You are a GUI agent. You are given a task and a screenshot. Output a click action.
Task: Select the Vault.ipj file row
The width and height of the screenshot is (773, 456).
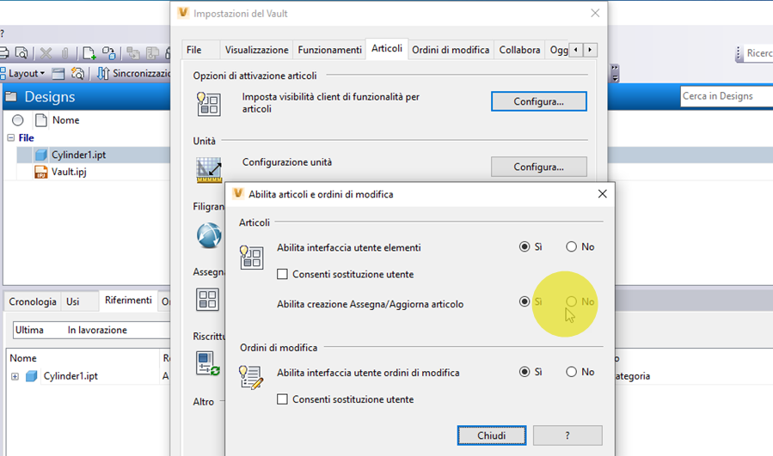point(87,172)
